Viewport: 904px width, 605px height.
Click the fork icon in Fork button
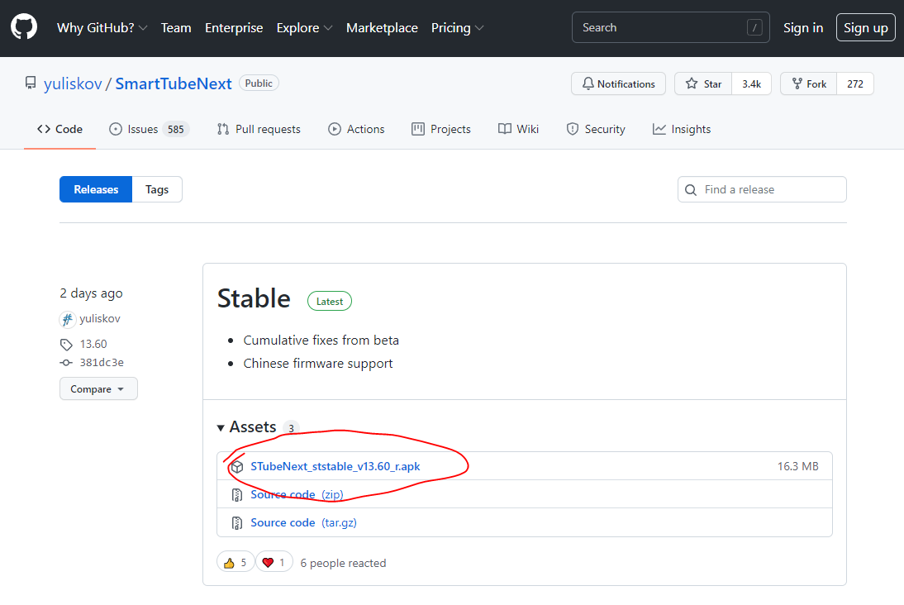pyautogui.click(x=797, y=83)
